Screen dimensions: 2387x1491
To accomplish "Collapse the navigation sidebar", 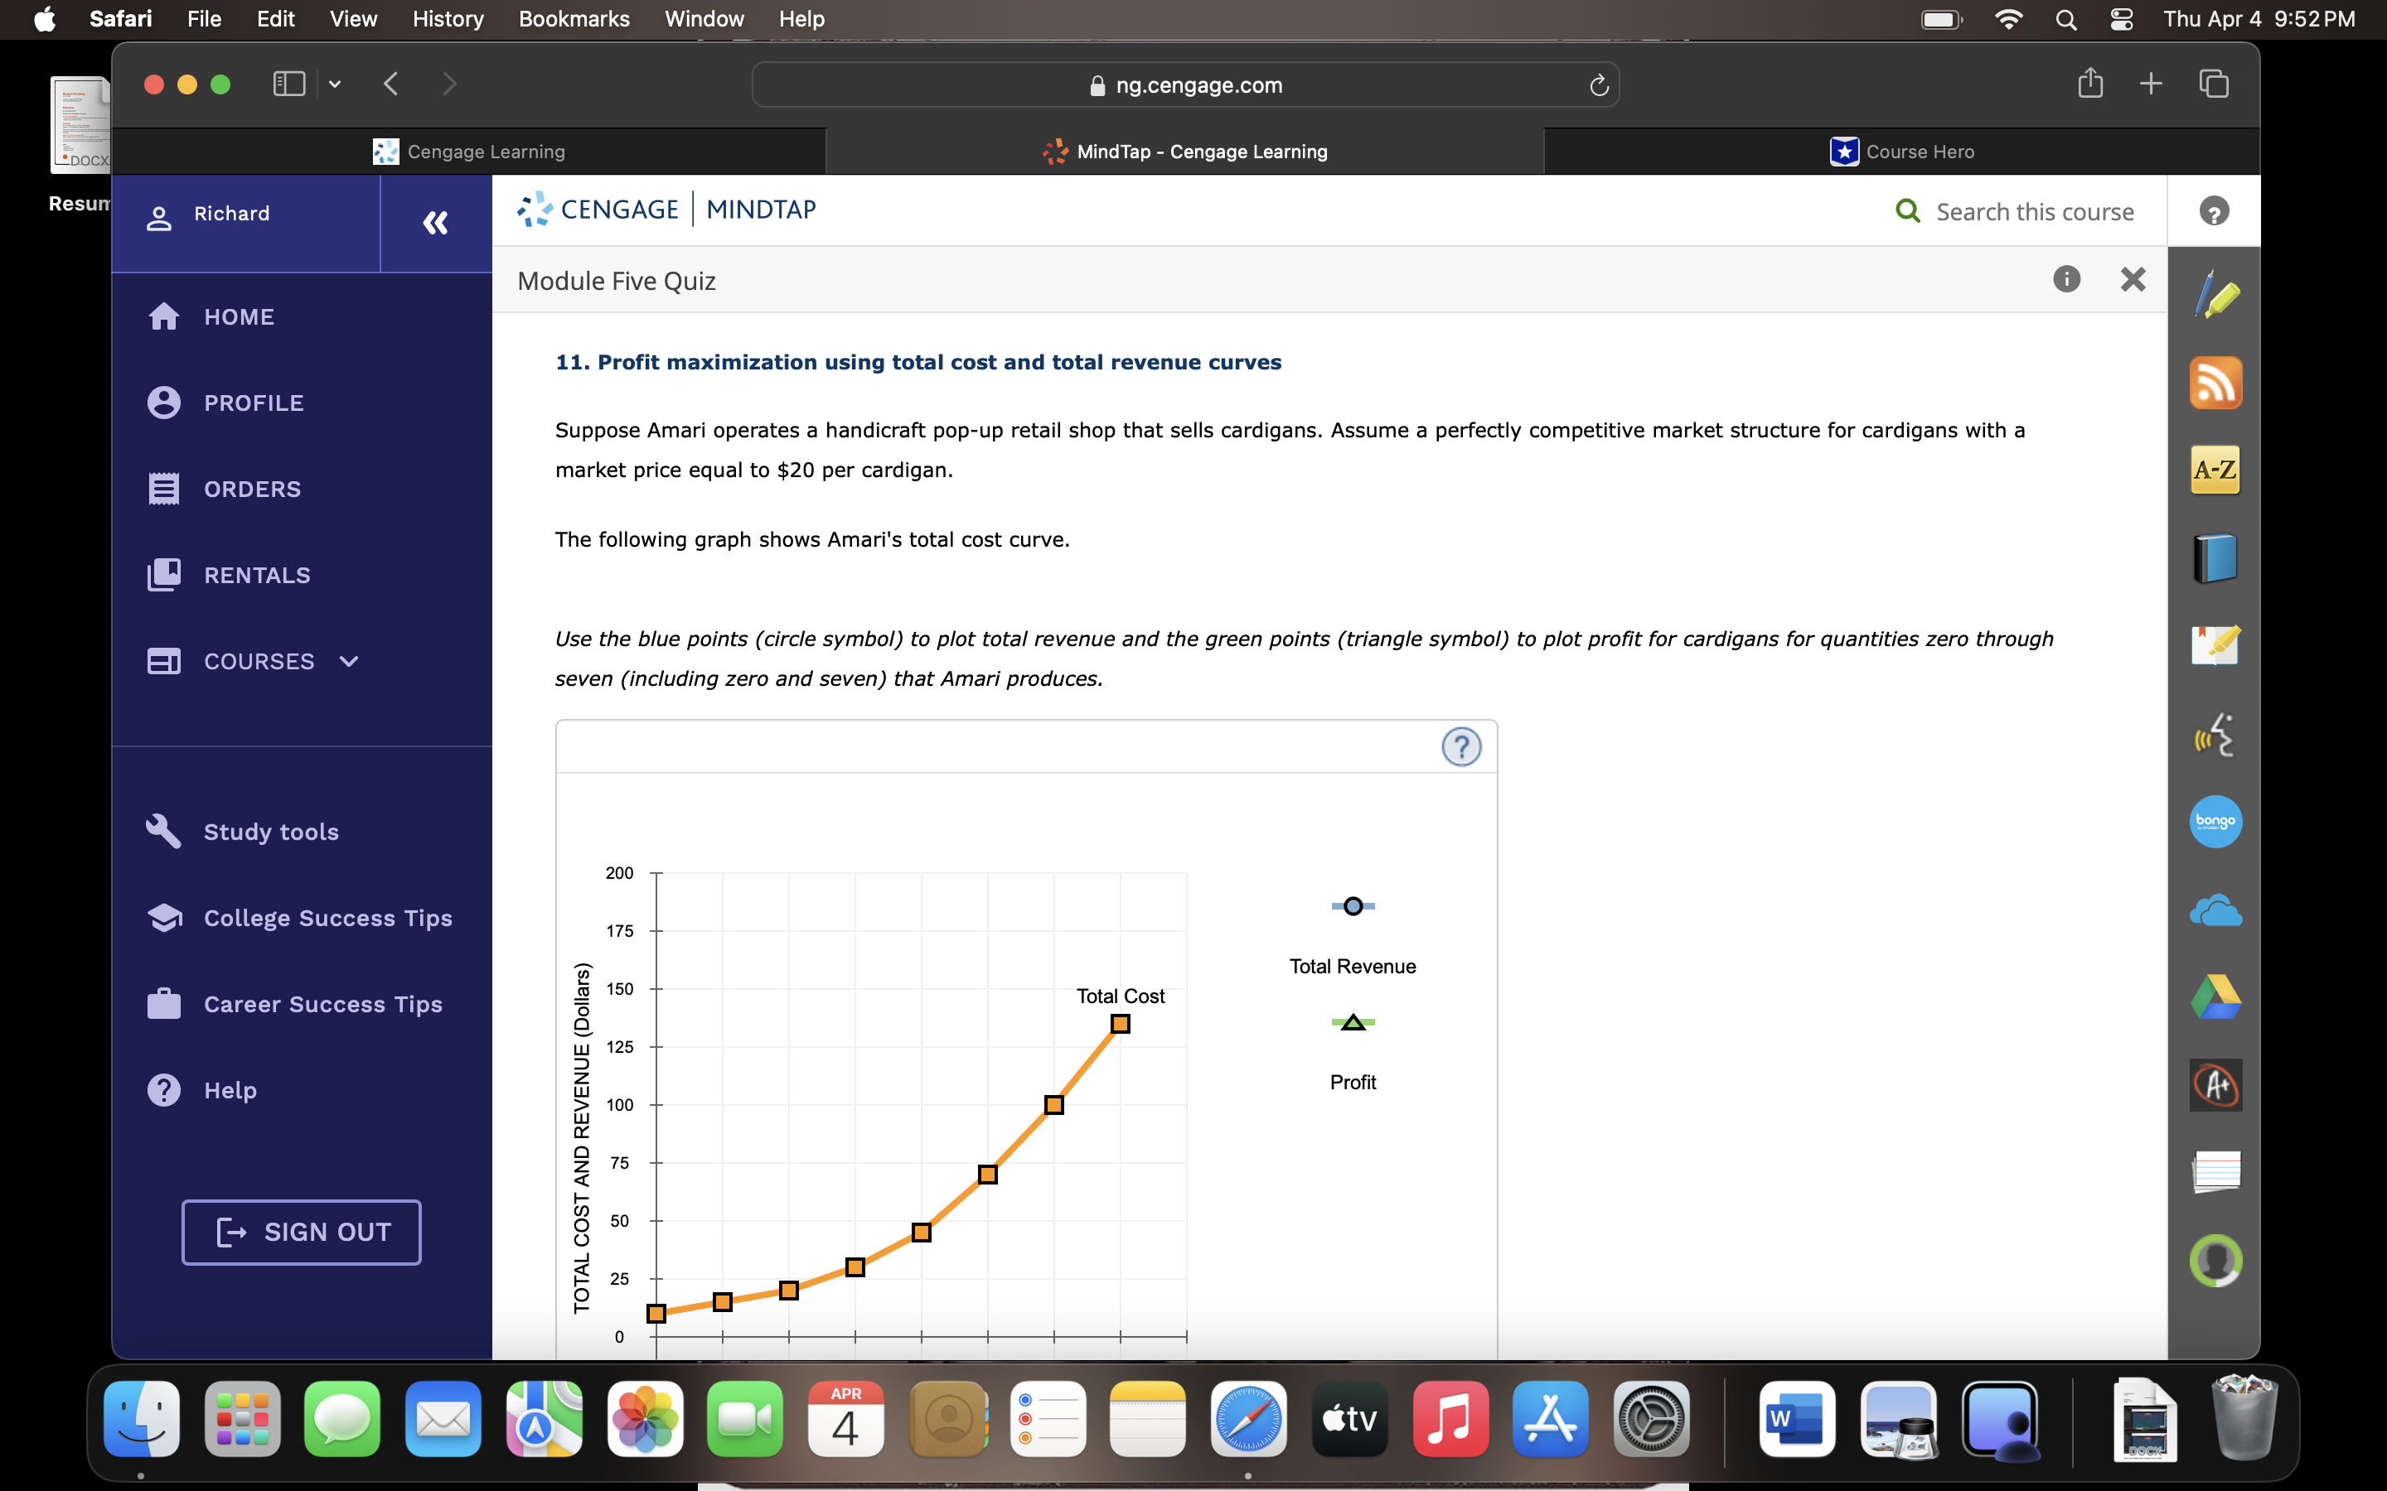I will (x=435, y=223).
